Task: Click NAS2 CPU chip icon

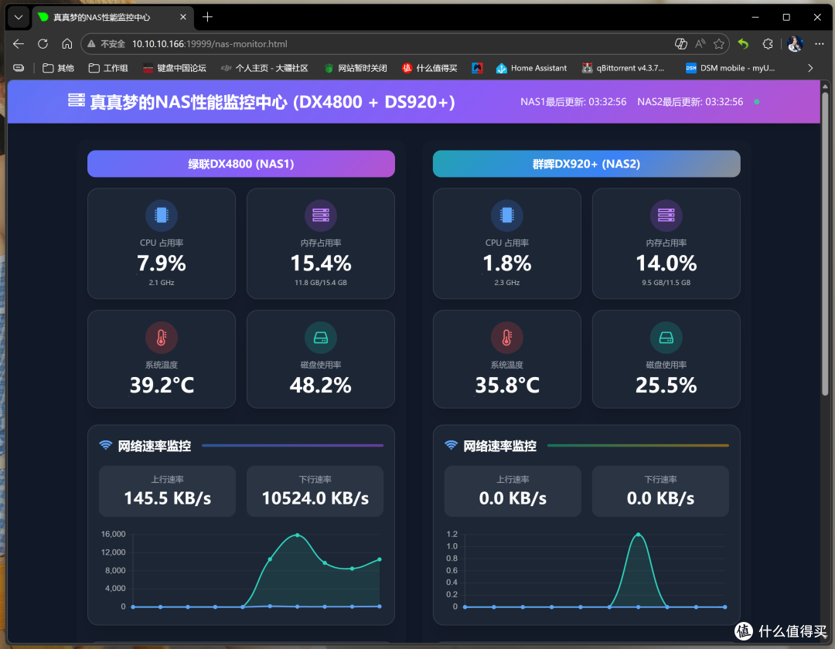Action: 507,215
